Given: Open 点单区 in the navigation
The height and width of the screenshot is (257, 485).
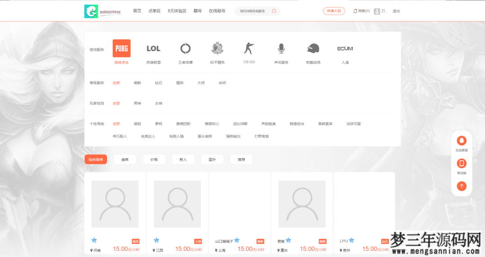Looking at the screenshot, I should coord(154,11).
